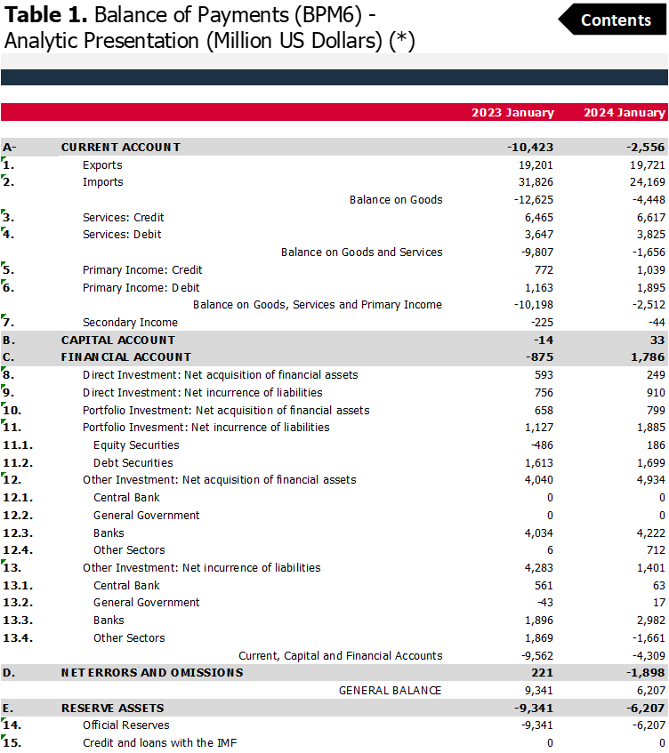Click the Secondary Income row label
The image size is (669, 753).
pos(130,323)
